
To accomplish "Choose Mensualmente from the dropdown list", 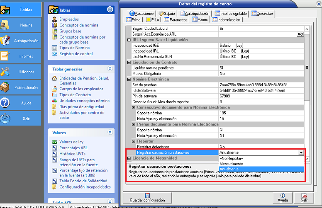I will (x=232, y=164).
